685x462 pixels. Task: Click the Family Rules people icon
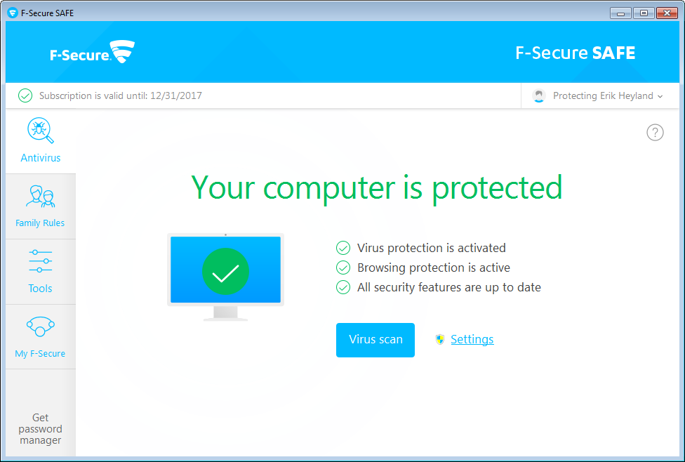[40, 197]
